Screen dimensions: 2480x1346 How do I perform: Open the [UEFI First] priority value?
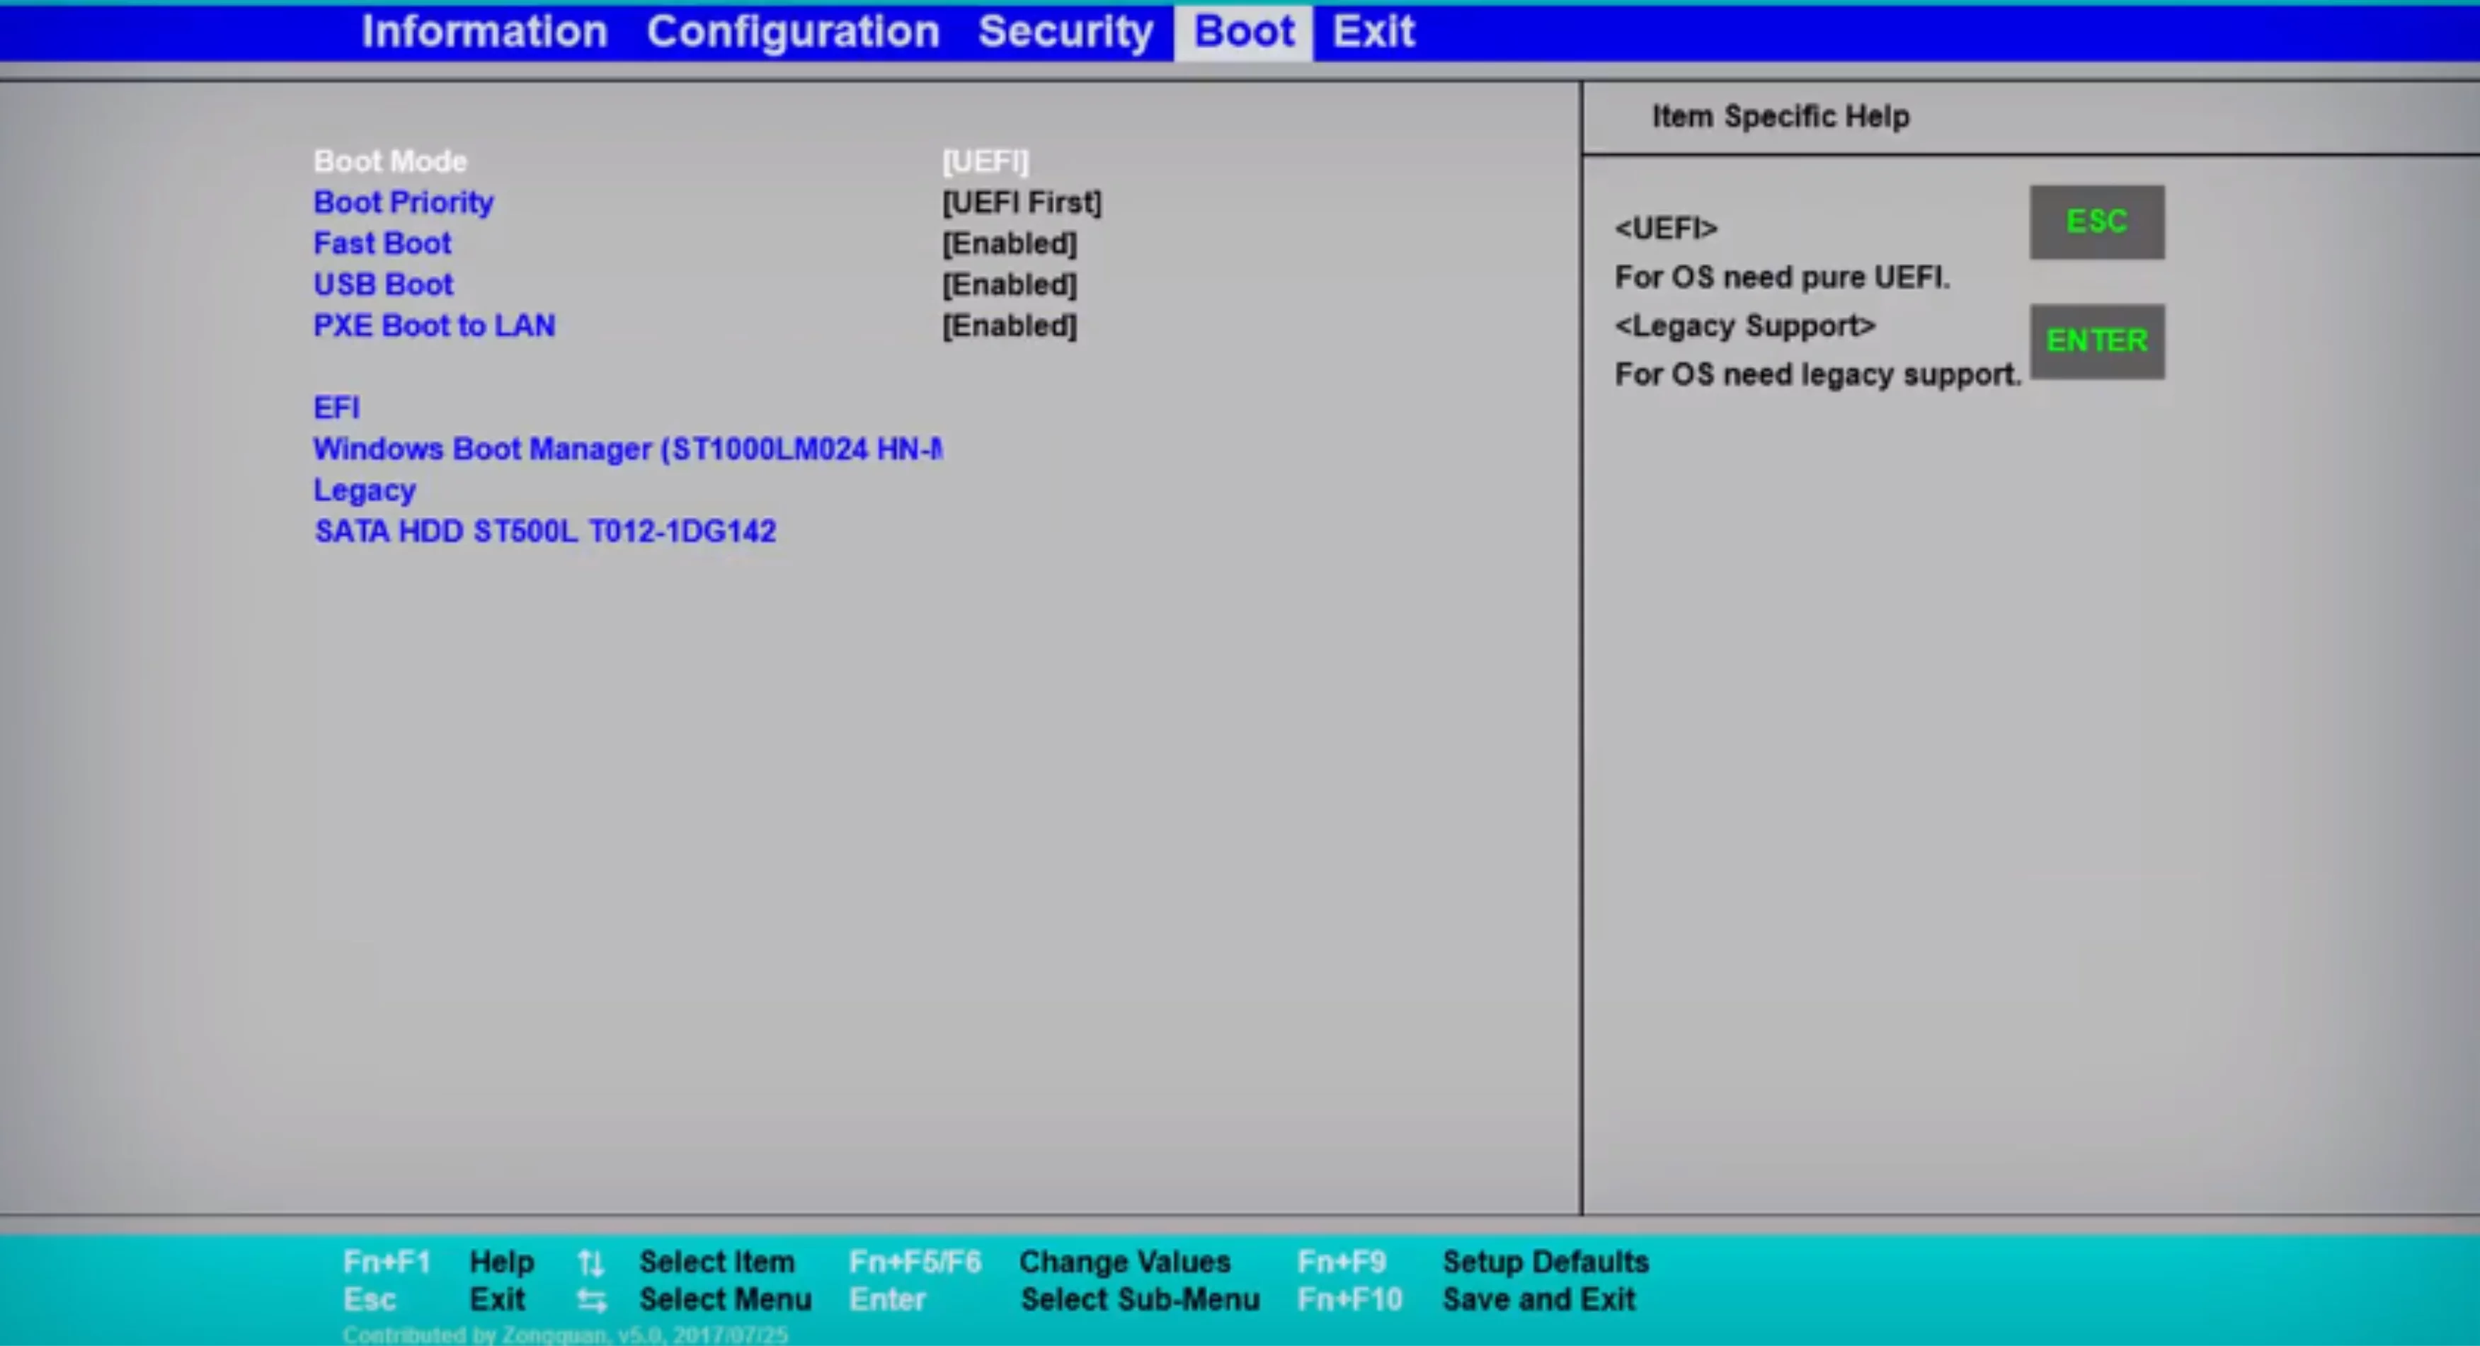tap(1022, 202)
